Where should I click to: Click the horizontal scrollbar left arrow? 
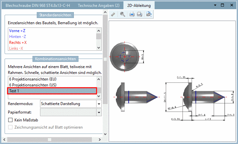click(x=4, y=139)
